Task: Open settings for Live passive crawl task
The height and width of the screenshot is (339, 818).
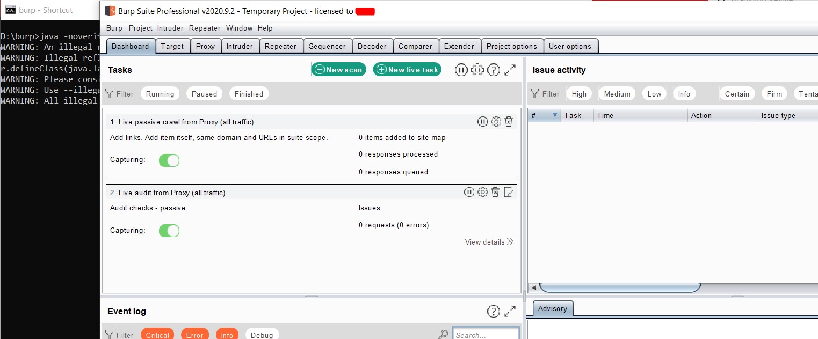Action: click(496, 122)
